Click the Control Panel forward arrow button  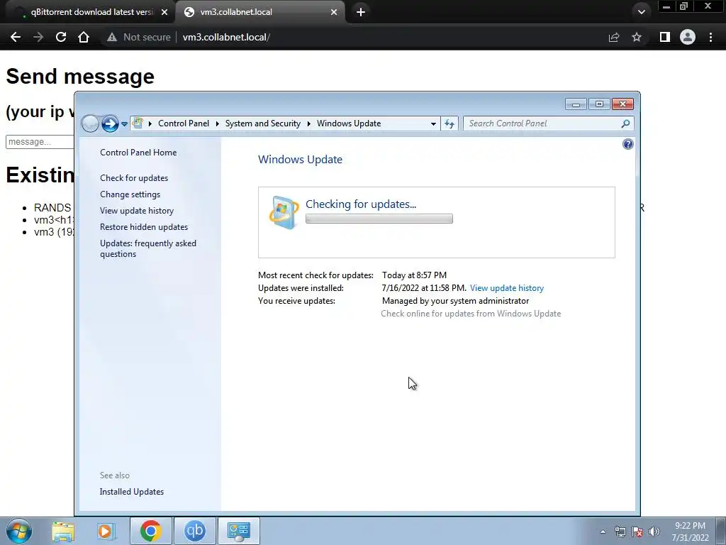point(110,123)
